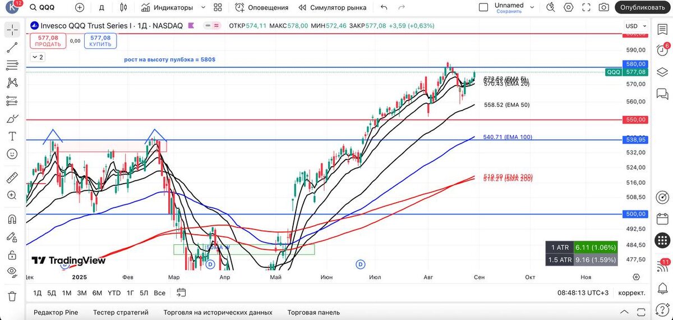Viewport: 673px width, 320px height.
Task: Collapse the bottom panel chevron
Action: (x=624, y=312)
